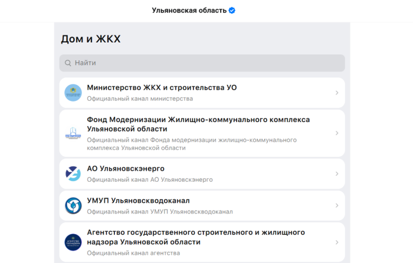This screenshot has height=263, width=413.
Task: Focus the Найти search field
Action: 202,63
